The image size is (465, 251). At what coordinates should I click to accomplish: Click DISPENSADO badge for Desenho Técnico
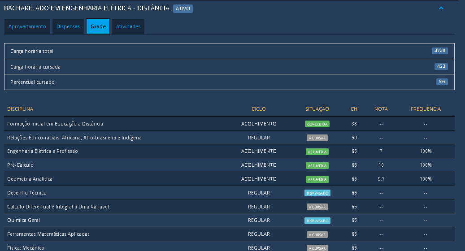click(317, 193)
